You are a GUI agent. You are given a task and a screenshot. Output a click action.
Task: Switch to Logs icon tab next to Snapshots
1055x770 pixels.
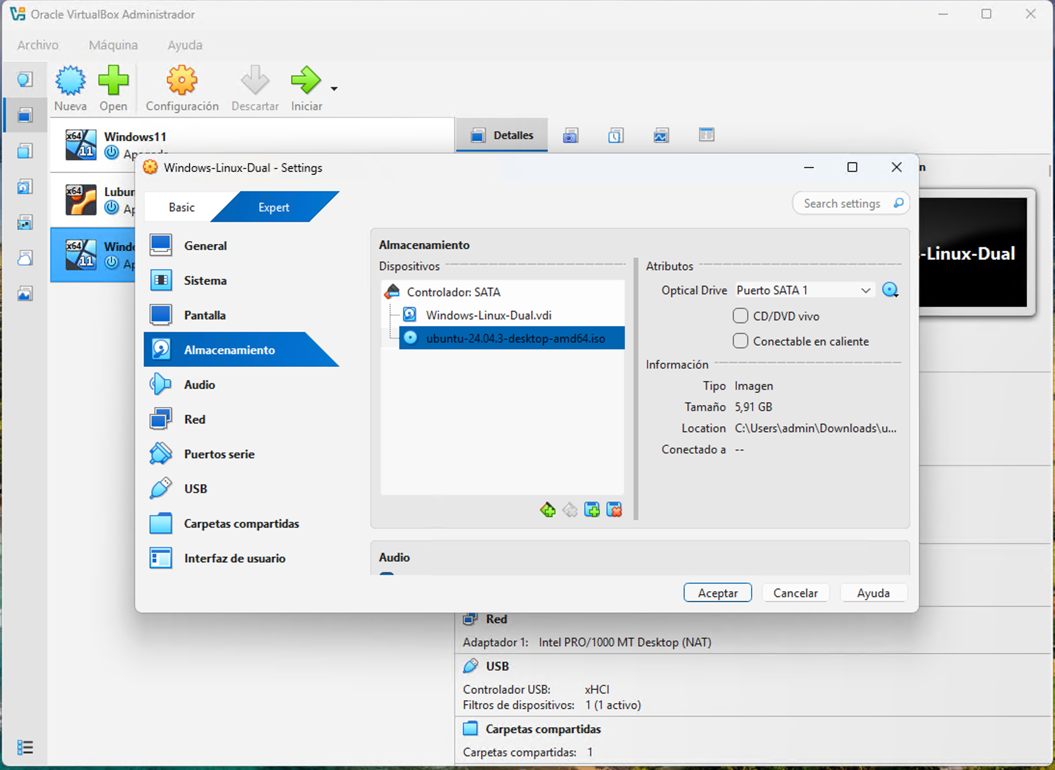(x=616, y=136)
